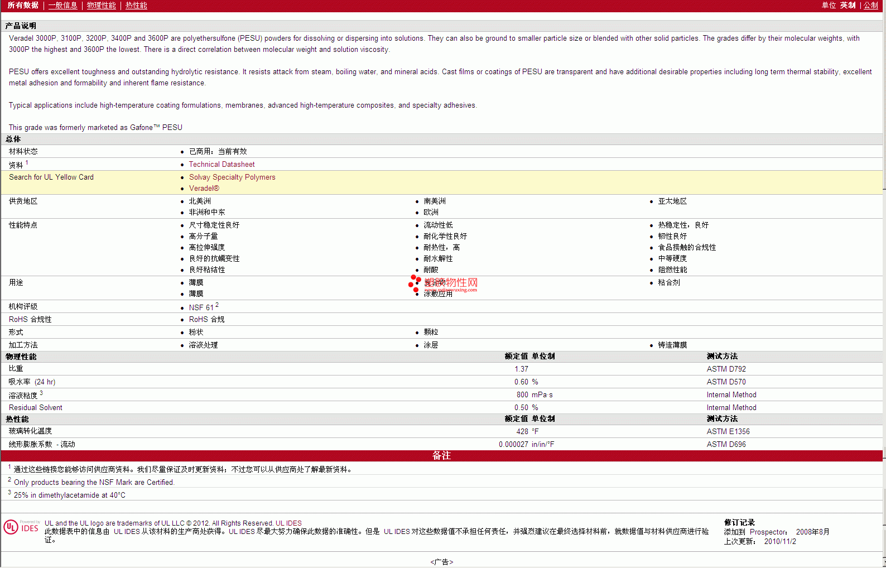This screenshot has width=886, height=568.
Task: Click the 产品说明 section header
Action: (21, 26)
